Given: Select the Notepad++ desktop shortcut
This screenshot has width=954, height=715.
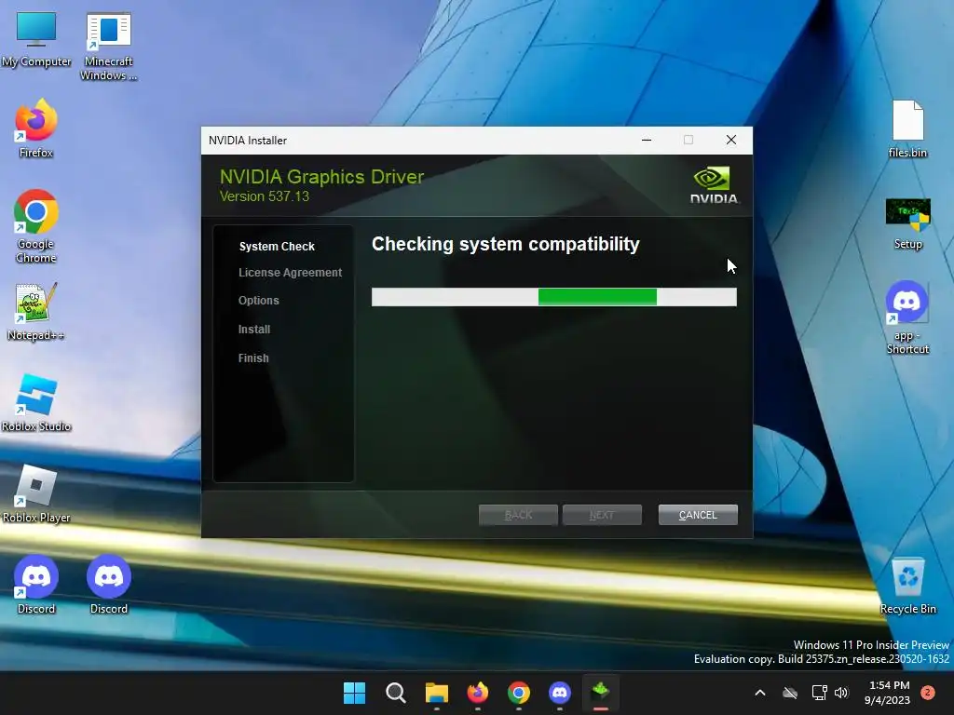Looking at the screenshot, I should click(x=36, y=311).
